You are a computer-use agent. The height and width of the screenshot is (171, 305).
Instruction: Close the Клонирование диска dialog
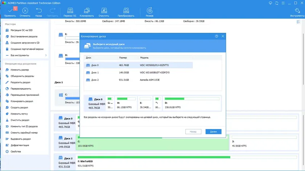pyautogui.click(x=223, y=36)
